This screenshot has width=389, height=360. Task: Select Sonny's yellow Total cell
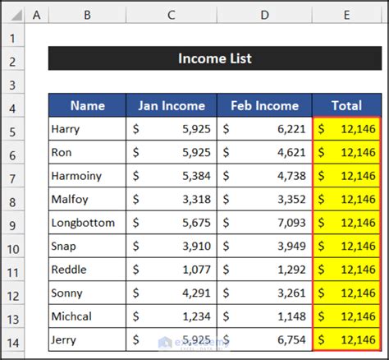click(346, 293)
